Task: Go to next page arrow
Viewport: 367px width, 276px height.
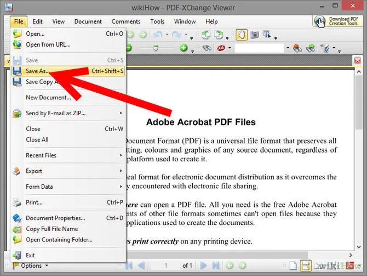Action: coord(203,266)
